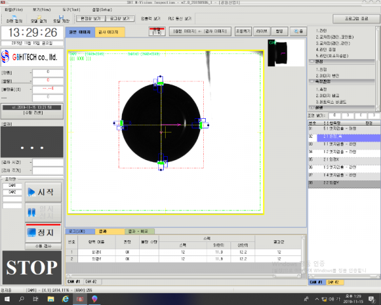Select the camera preview thumbnail
The height and width of the screenshot is (305, 381).
pos(286,53)
